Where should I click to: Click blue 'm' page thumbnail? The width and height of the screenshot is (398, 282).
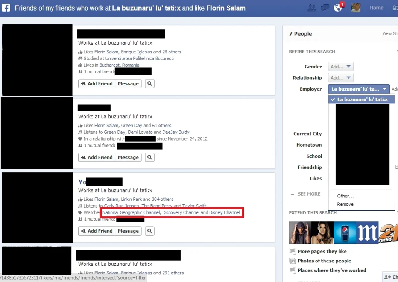click(x=367, y=233)
